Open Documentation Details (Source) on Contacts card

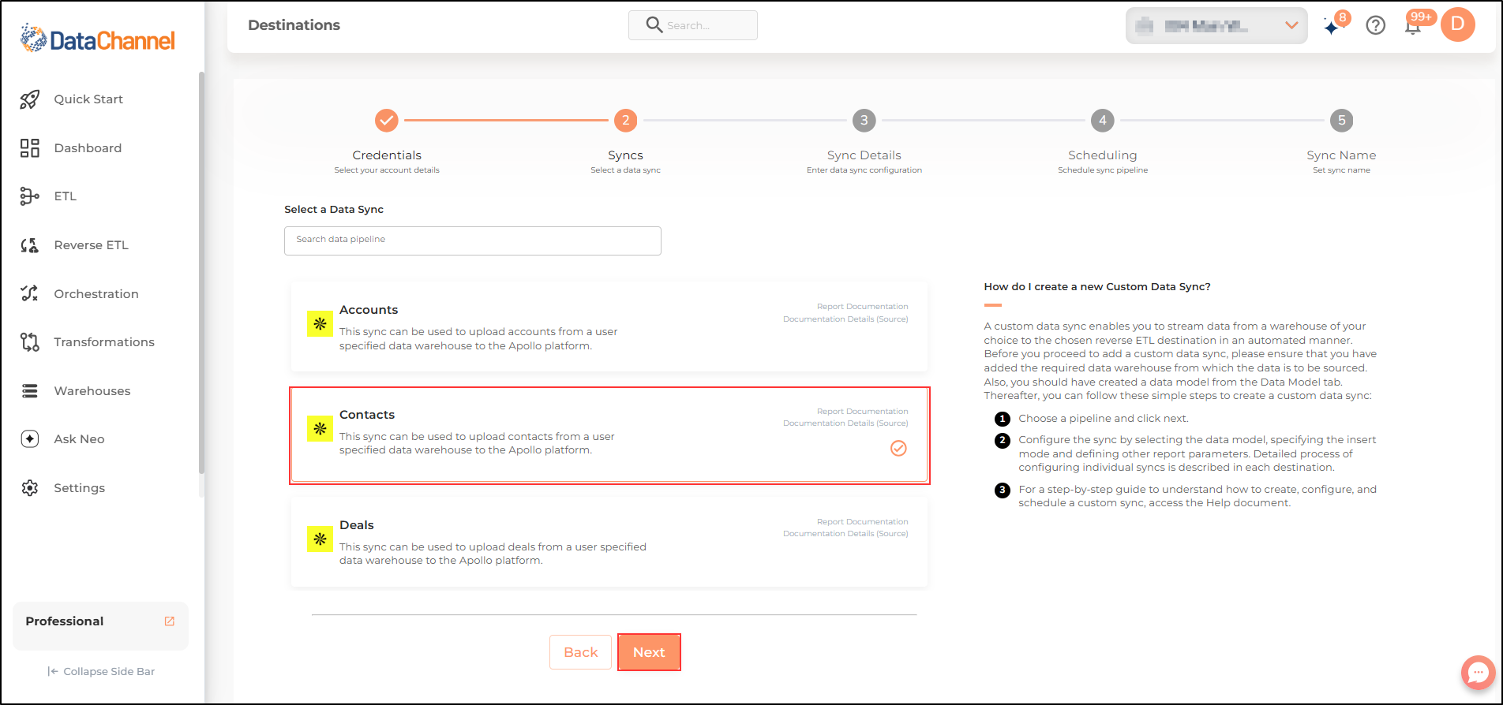[x=845, y=423]
